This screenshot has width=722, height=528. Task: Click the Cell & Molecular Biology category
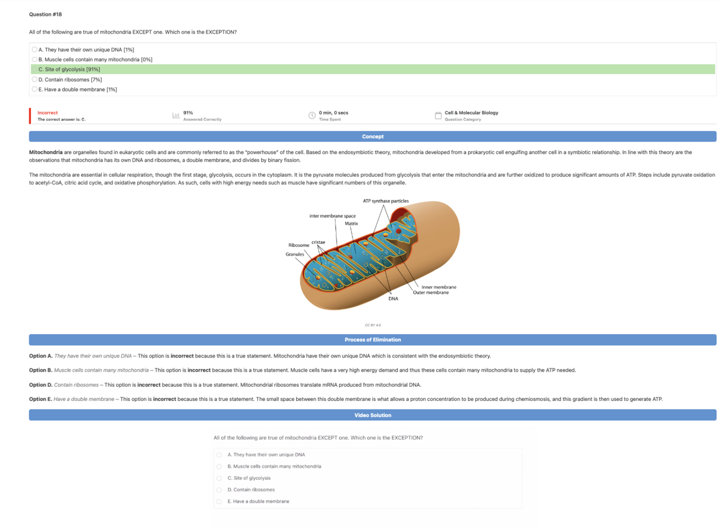pos(471,113)
